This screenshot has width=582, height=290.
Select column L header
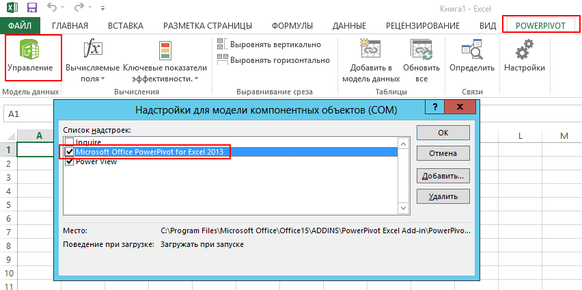pyautogui.click(x=520, y=136)
